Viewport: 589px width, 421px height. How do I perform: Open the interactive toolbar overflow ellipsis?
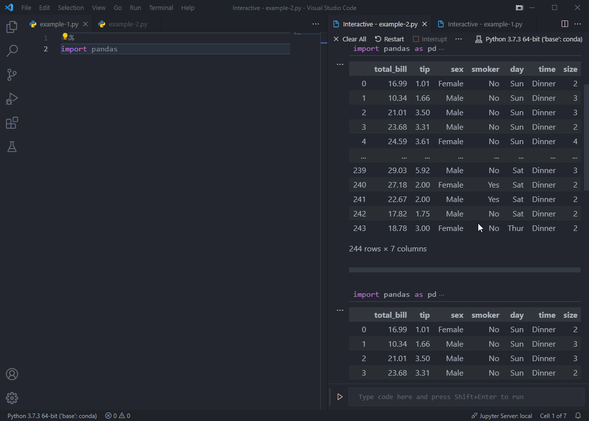[459, 39]
